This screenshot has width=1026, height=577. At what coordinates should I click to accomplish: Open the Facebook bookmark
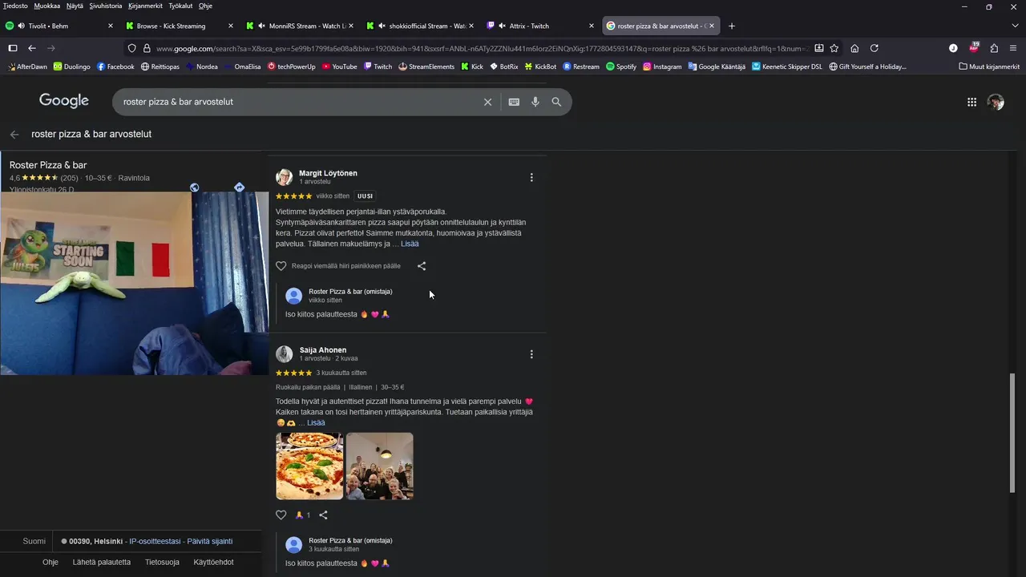pos(115,67)
